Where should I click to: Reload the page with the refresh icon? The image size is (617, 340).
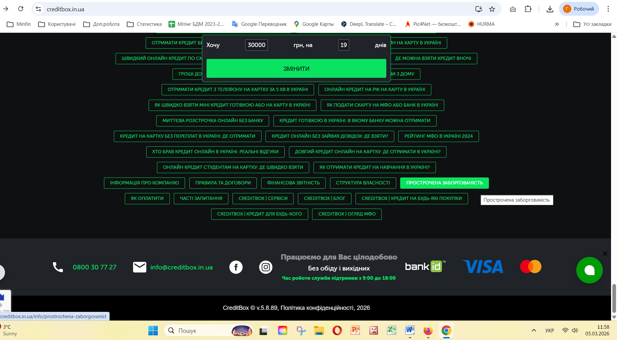pyautogui.click(x=21, y=9)
